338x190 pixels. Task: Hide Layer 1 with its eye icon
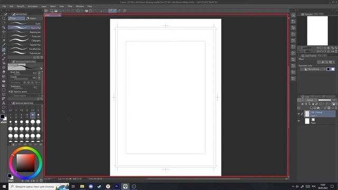point(299,114)
